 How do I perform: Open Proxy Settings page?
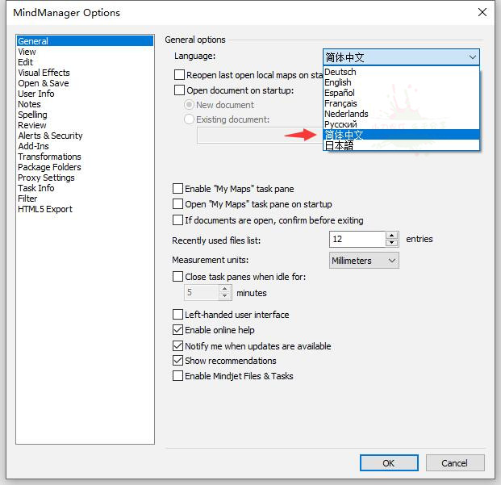click(x=46, y=178)
